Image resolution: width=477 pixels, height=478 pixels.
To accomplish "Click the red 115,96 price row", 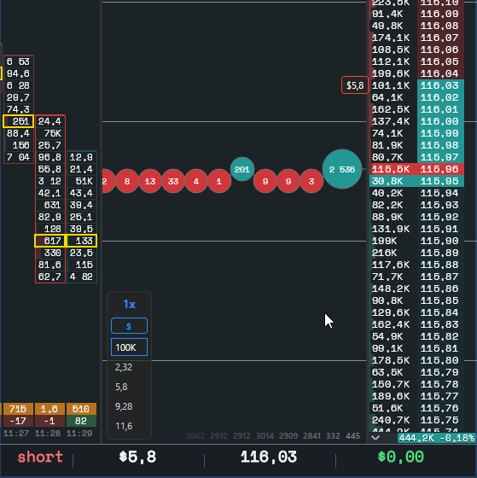I will (416, 169).
